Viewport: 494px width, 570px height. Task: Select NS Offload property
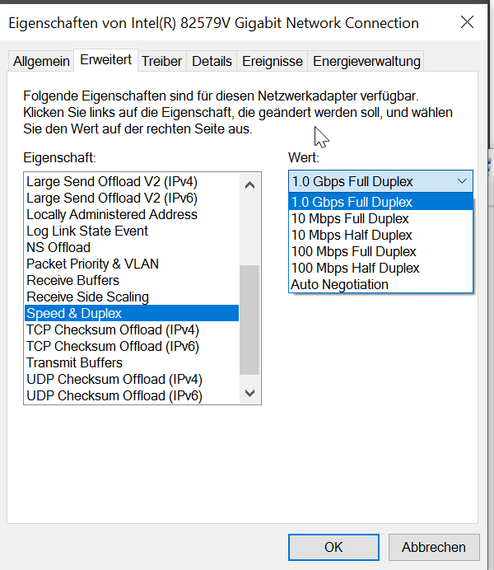point(132,247)
